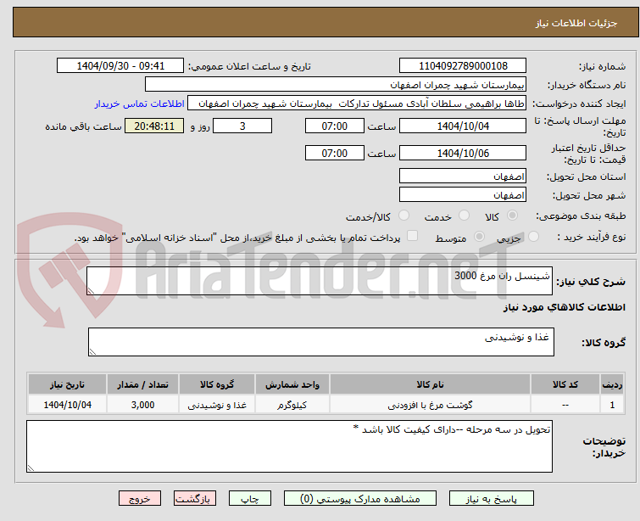
Task: Click the delivery province field استان محل تحویل
Action: coord(463,176)
